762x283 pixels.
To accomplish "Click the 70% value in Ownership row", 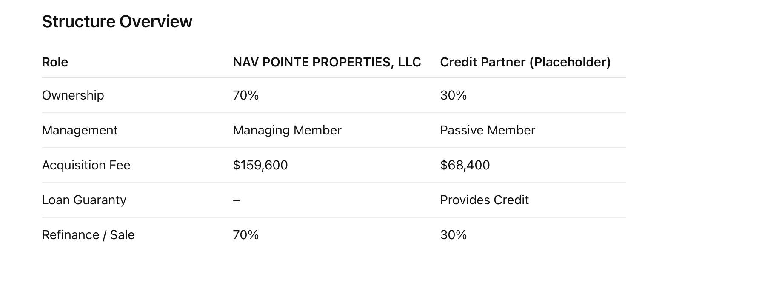I will [246, 95].
